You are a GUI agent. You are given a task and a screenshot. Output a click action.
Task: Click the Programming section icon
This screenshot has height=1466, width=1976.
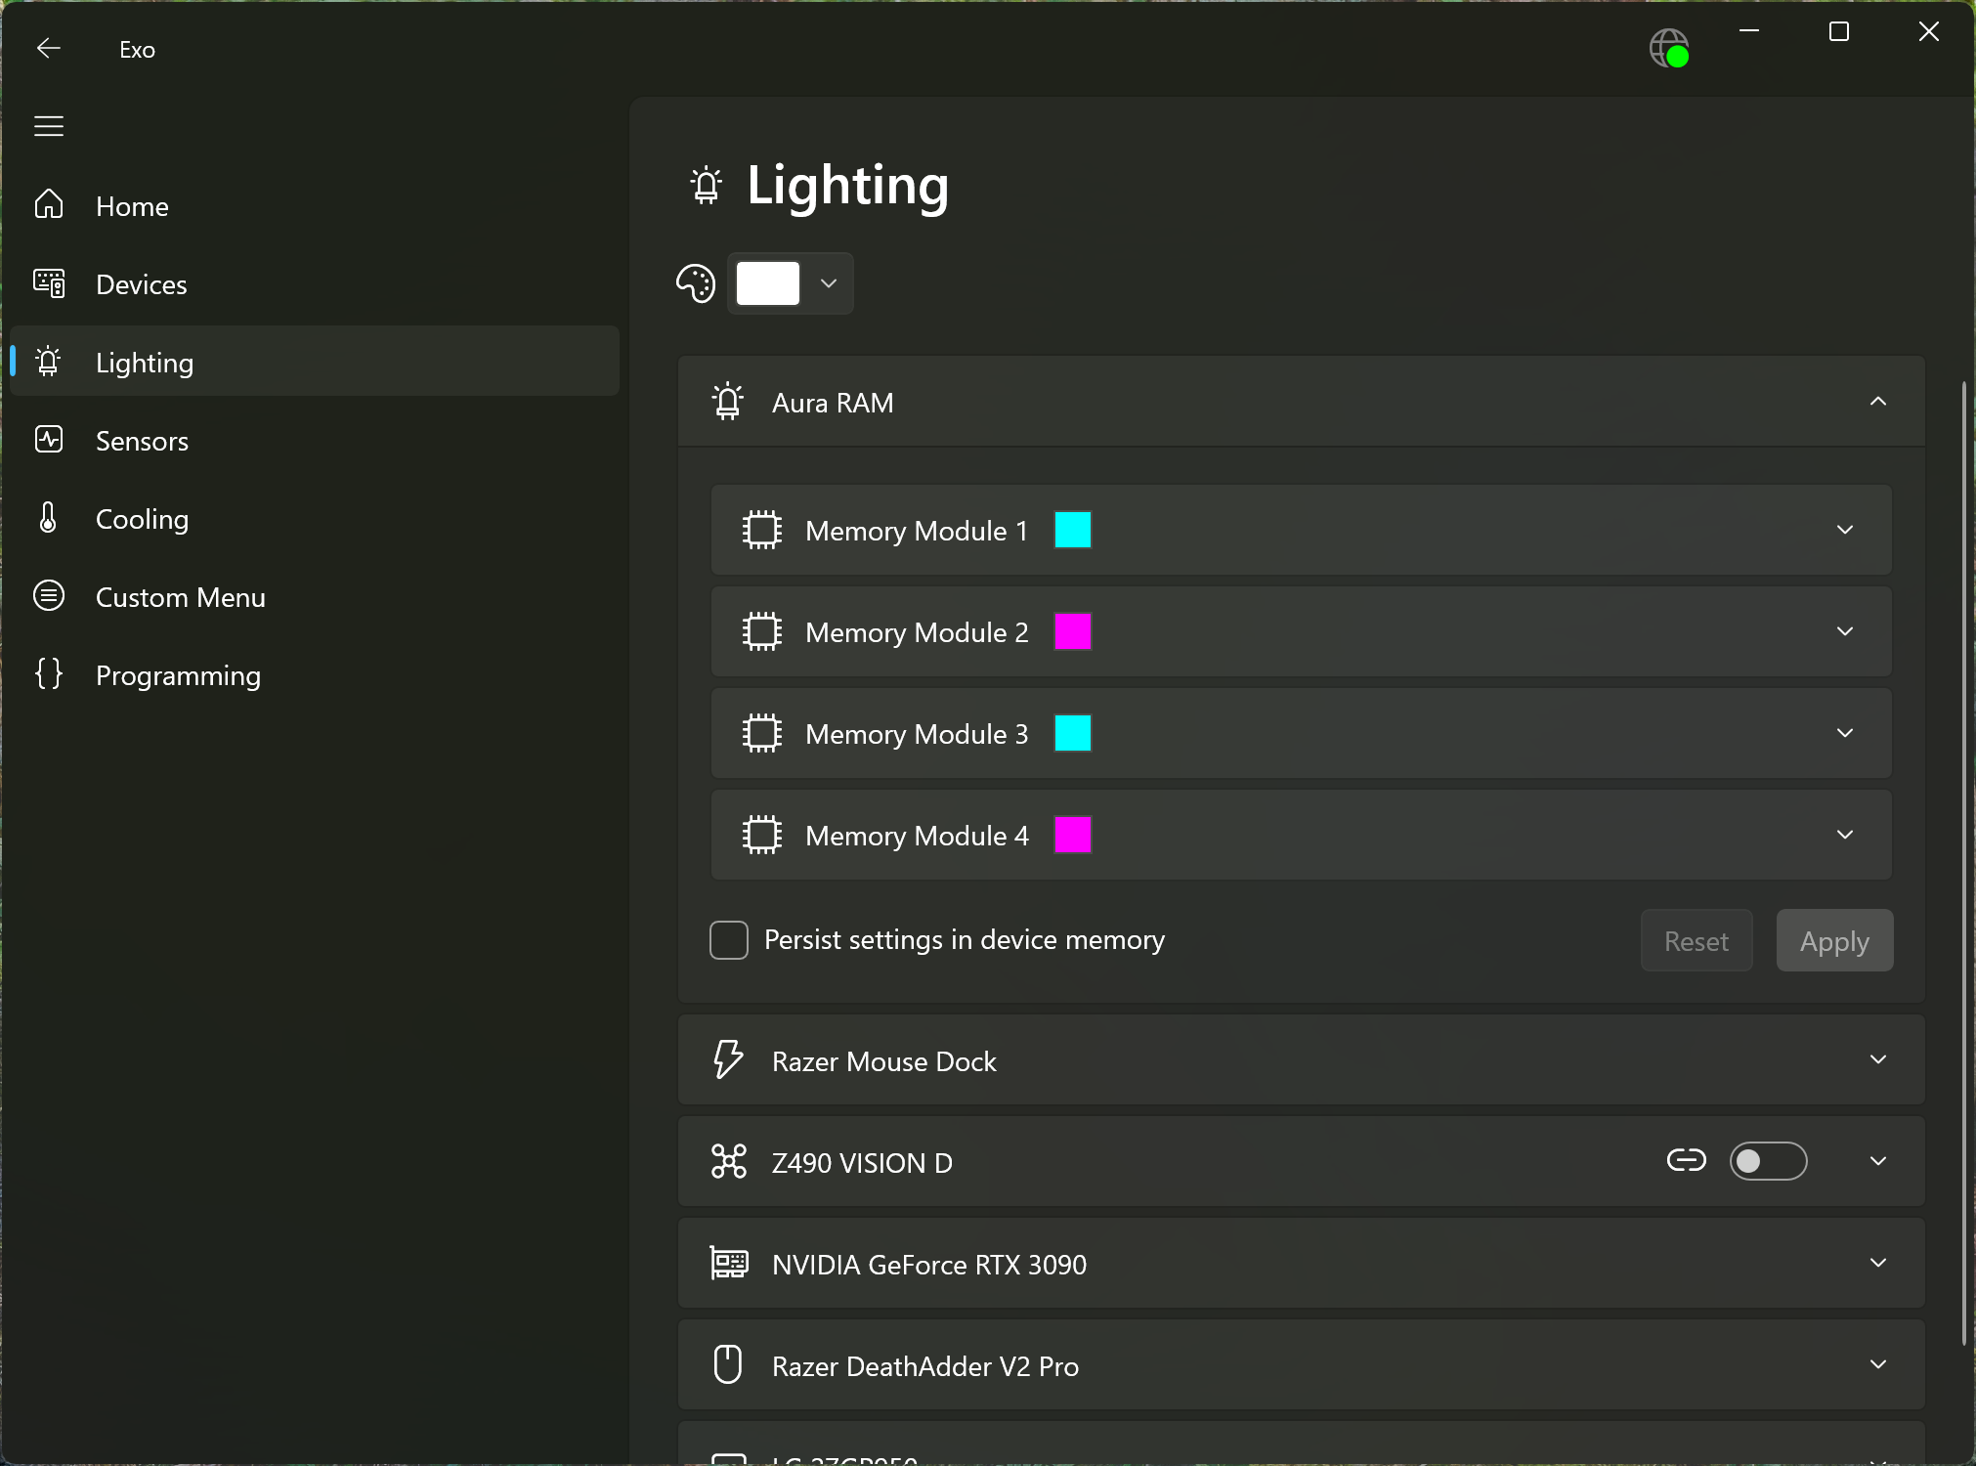coord(48,674)
